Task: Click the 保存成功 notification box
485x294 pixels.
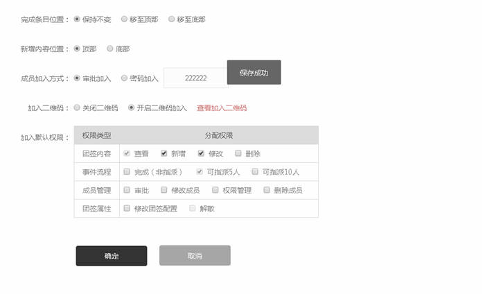Action: pos(254,72)
